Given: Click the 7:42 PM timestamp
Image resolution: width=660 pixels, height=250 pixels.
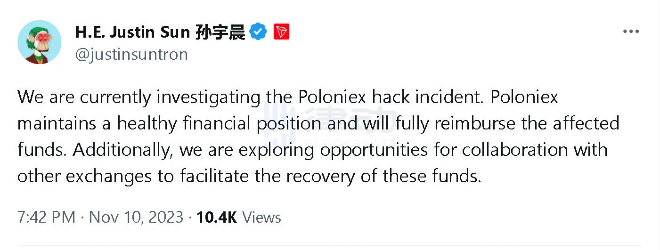Looking at the screenshot, I should (46, 217).
